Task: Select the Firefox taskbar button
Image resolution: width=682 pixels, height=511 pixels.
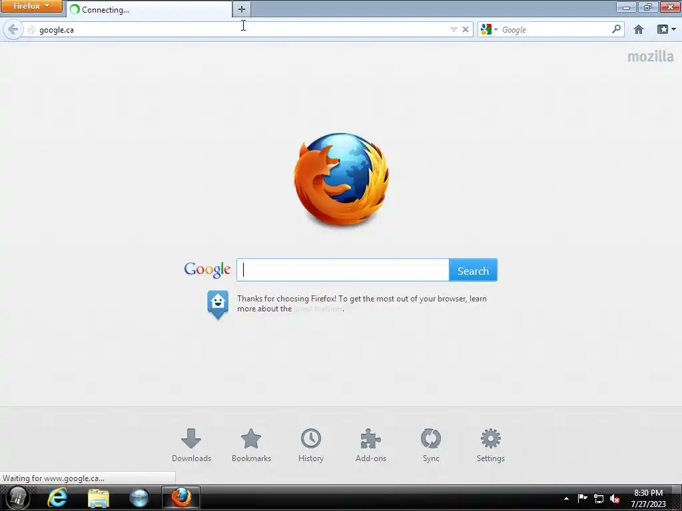Action: pos(181,498)
